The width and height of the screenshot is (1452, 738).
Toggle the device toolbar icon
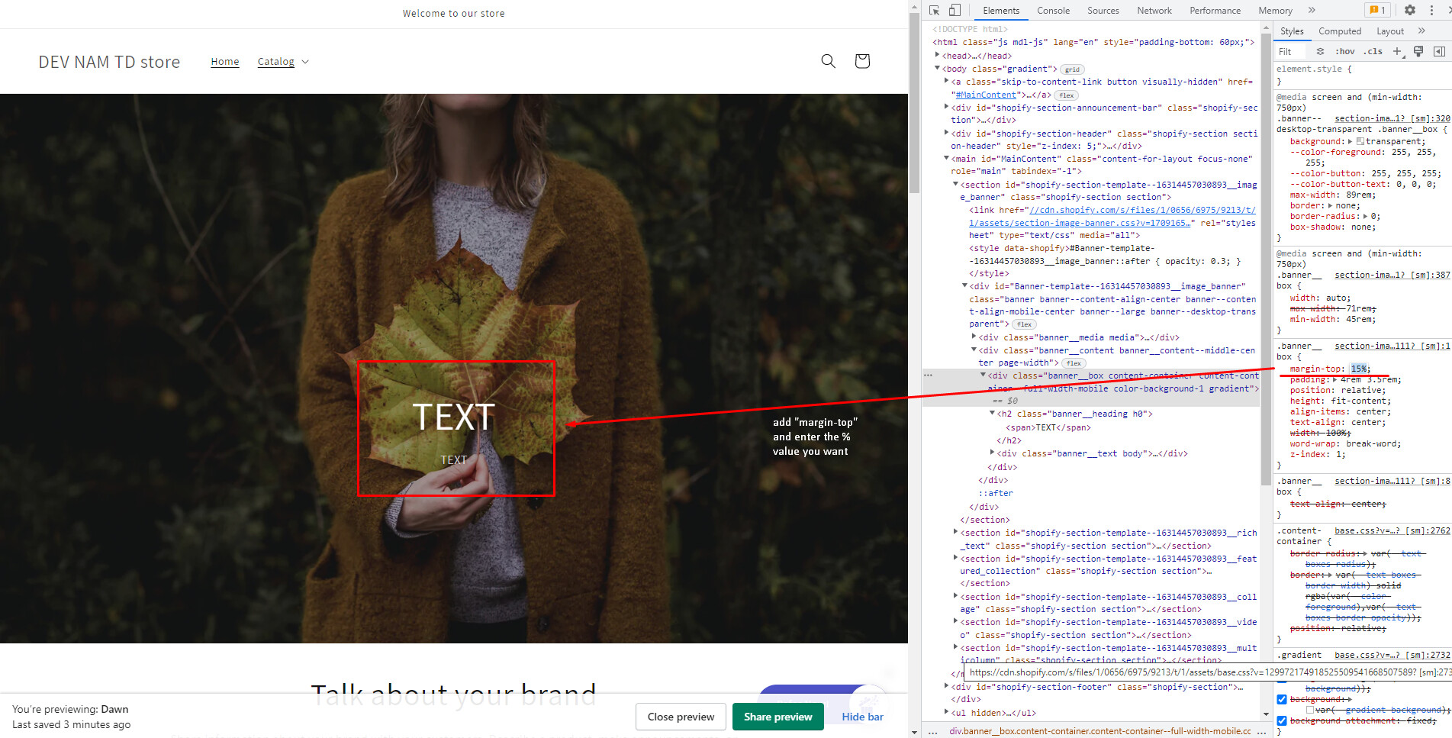(x=955, y=10)
